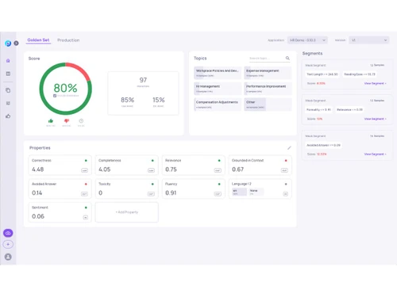Open the user profile avatar icon
Image resolution: width=397 pixels, height=297 pixels.
[x=8, y=257]
